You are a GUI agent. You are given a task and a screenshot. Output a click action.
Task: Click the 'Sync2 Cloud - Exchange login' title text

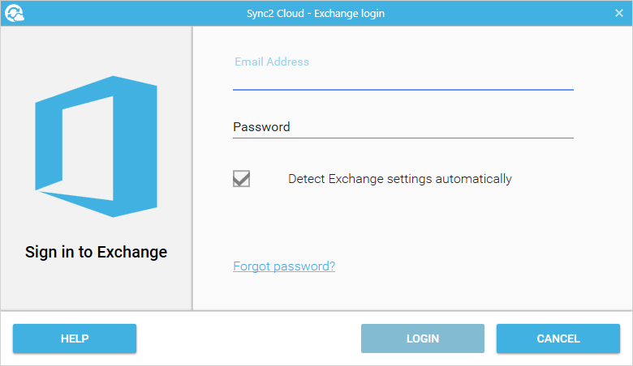click(x=316, y=13)
